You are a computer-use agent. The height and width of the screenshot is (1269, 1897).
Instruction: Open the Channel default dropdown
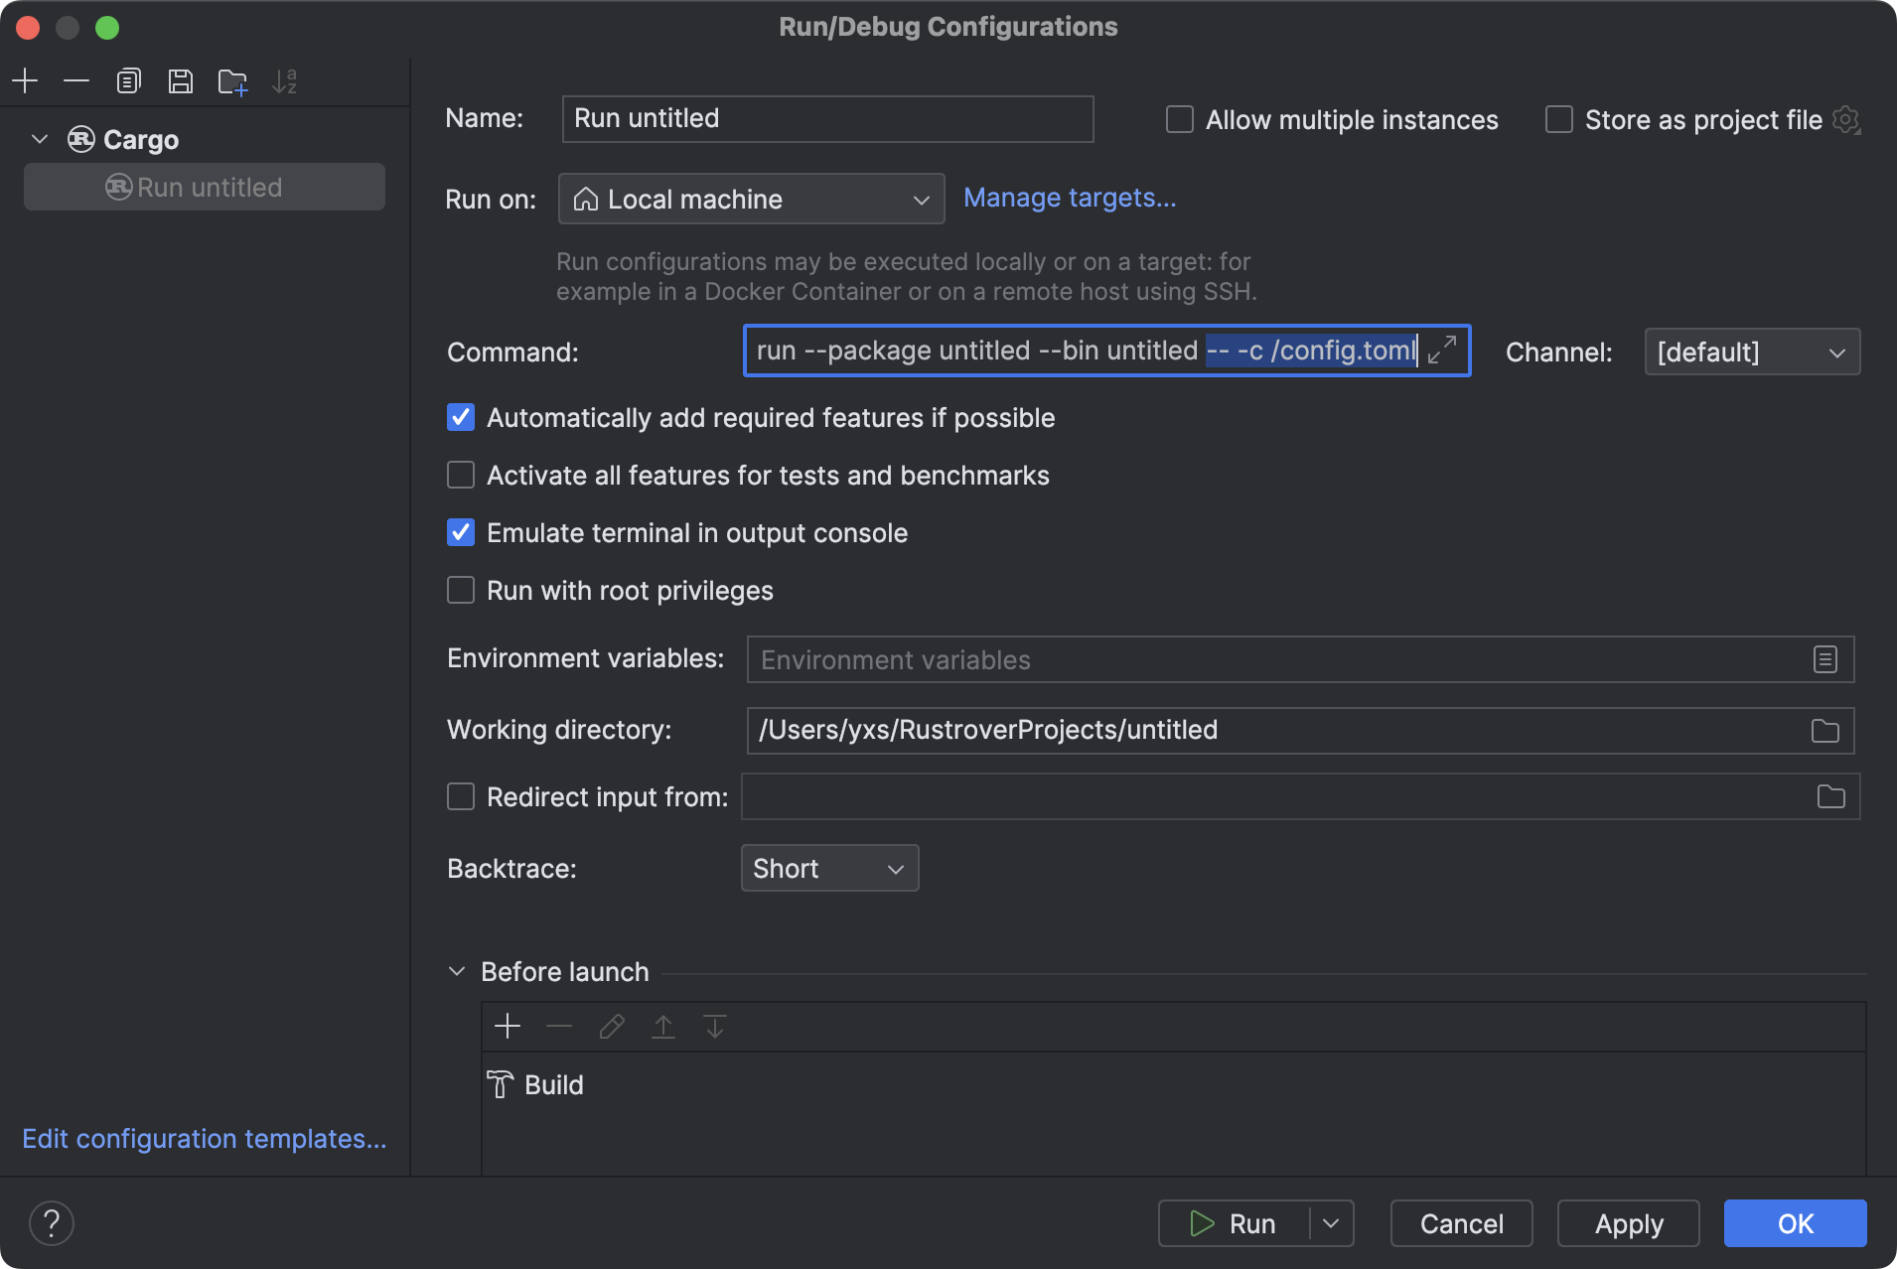coord(1752,352)
